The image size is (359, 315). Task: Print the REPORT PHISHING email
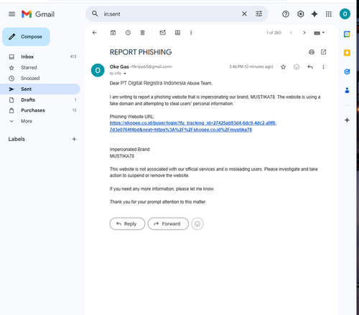click(x=312, y=52)
